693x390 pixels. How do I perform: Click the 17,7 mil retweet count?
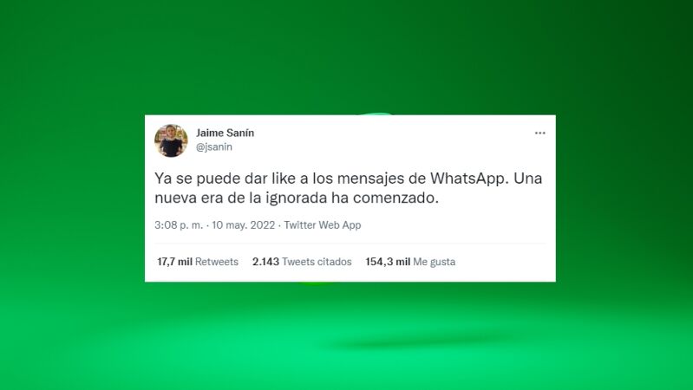pos(174,262)
